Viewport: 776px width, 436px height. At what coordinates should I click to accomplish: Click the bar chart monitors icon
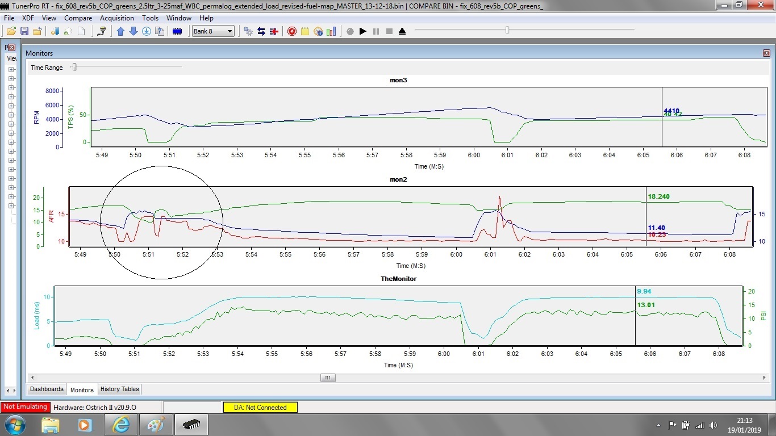[x=331, y=31]
